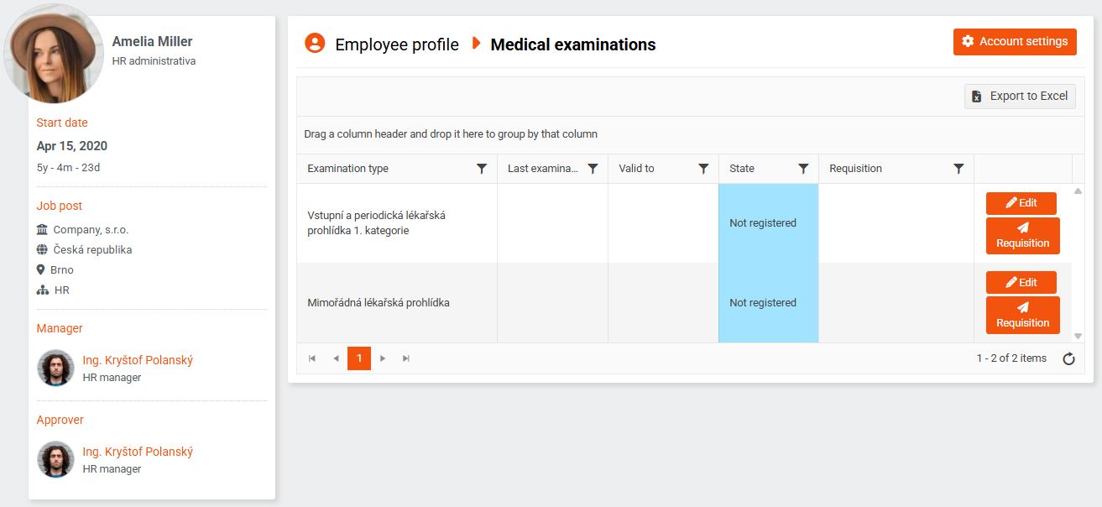
Task: Open manager Ing. Kryštof Polanský link
Action: pos(138,360)
